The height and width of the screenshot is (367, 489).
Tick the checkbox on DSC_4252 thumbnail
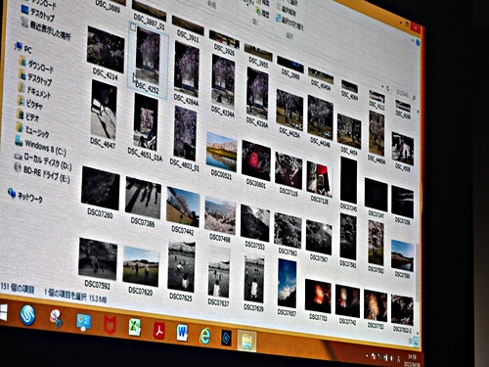click(133, 27)
